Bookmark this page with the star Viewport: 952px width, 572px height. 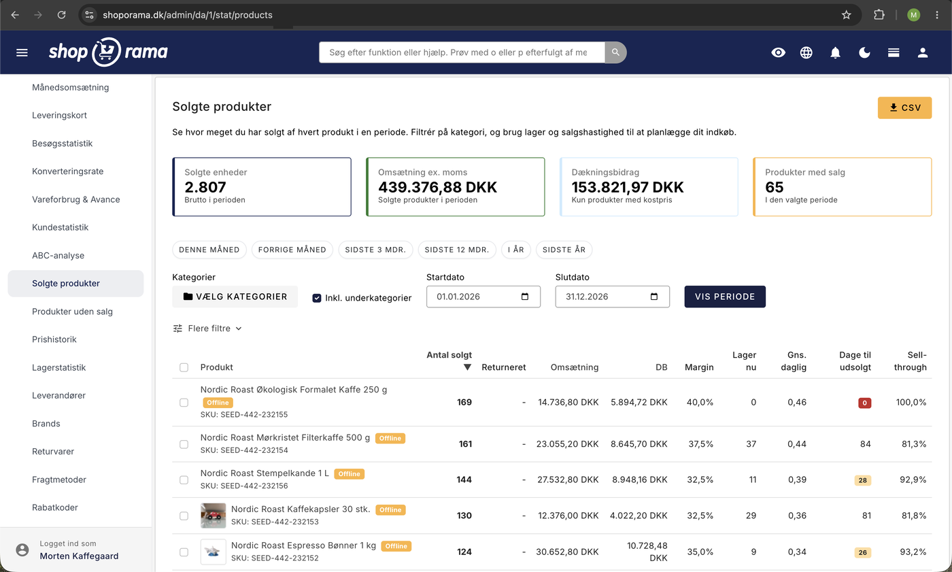(x=847, y=14)
